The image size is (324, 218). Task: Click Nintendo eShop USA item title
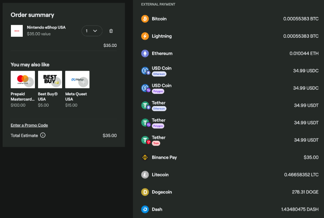[46, 28]
